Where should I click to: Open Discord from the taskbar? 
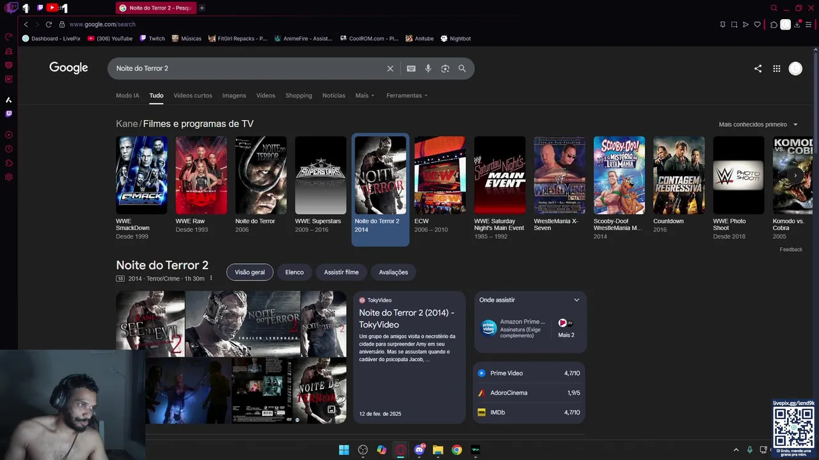point(419,450)
